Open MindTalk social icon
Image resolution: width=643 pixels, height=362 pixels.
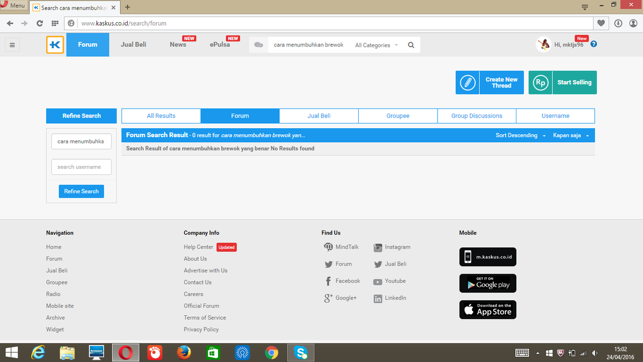coord(329,247)
